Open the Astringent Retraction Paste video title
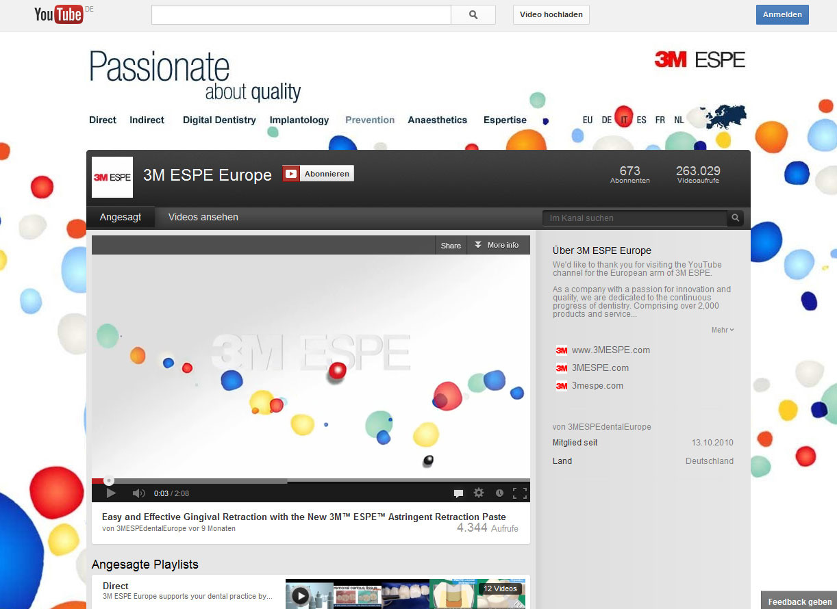Screen dimensions: 837x609 (x=304, y=517)
